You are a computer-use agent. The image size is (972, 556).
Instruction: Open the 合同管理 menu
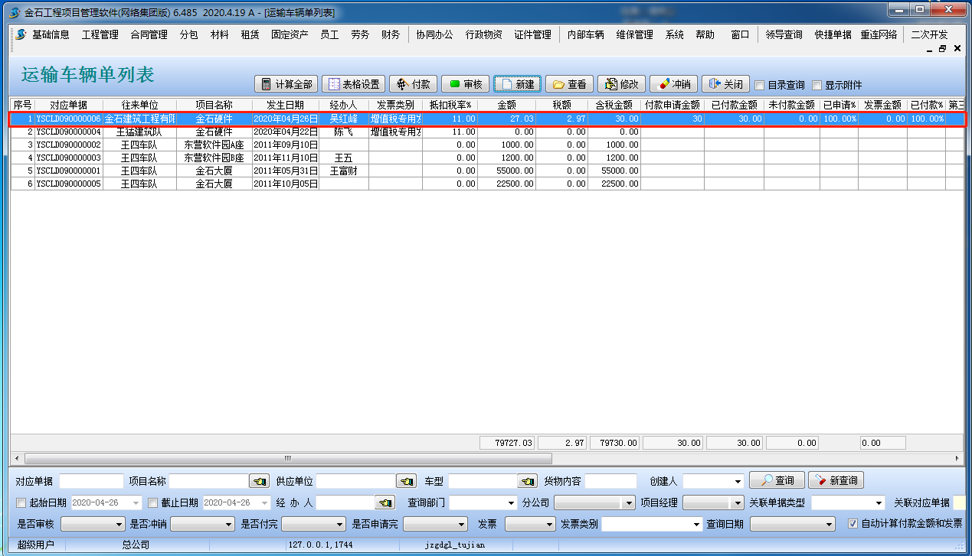[x=149, y=34]
